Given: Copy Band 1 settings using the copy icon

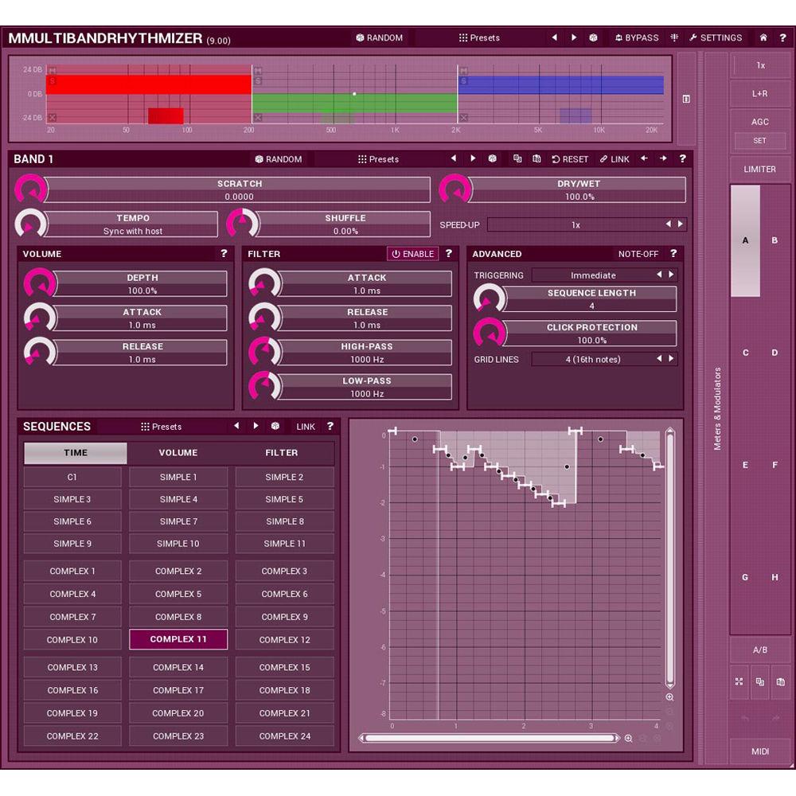Looking at the screenshot, I should 517,159.
